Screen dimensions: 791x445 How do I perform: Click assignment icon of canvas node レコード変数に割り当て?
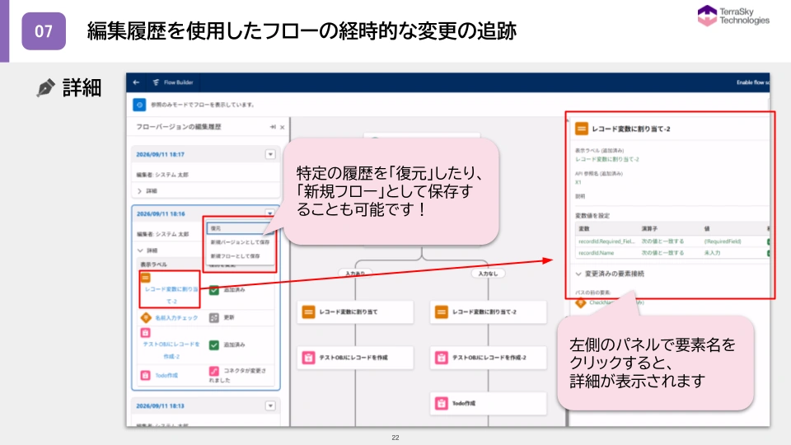pos(308,311)
